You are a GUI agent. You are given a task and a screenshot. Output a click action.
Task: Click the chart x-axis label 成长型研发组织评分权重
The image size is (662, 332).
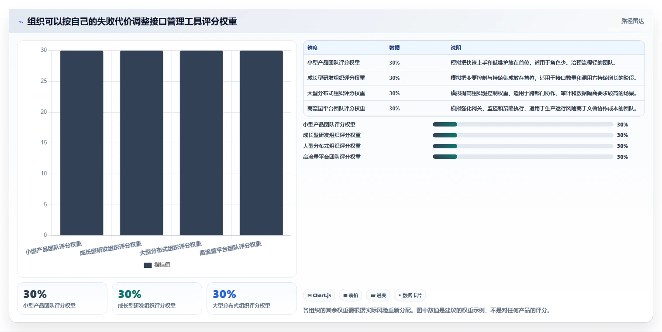point(111,248)
